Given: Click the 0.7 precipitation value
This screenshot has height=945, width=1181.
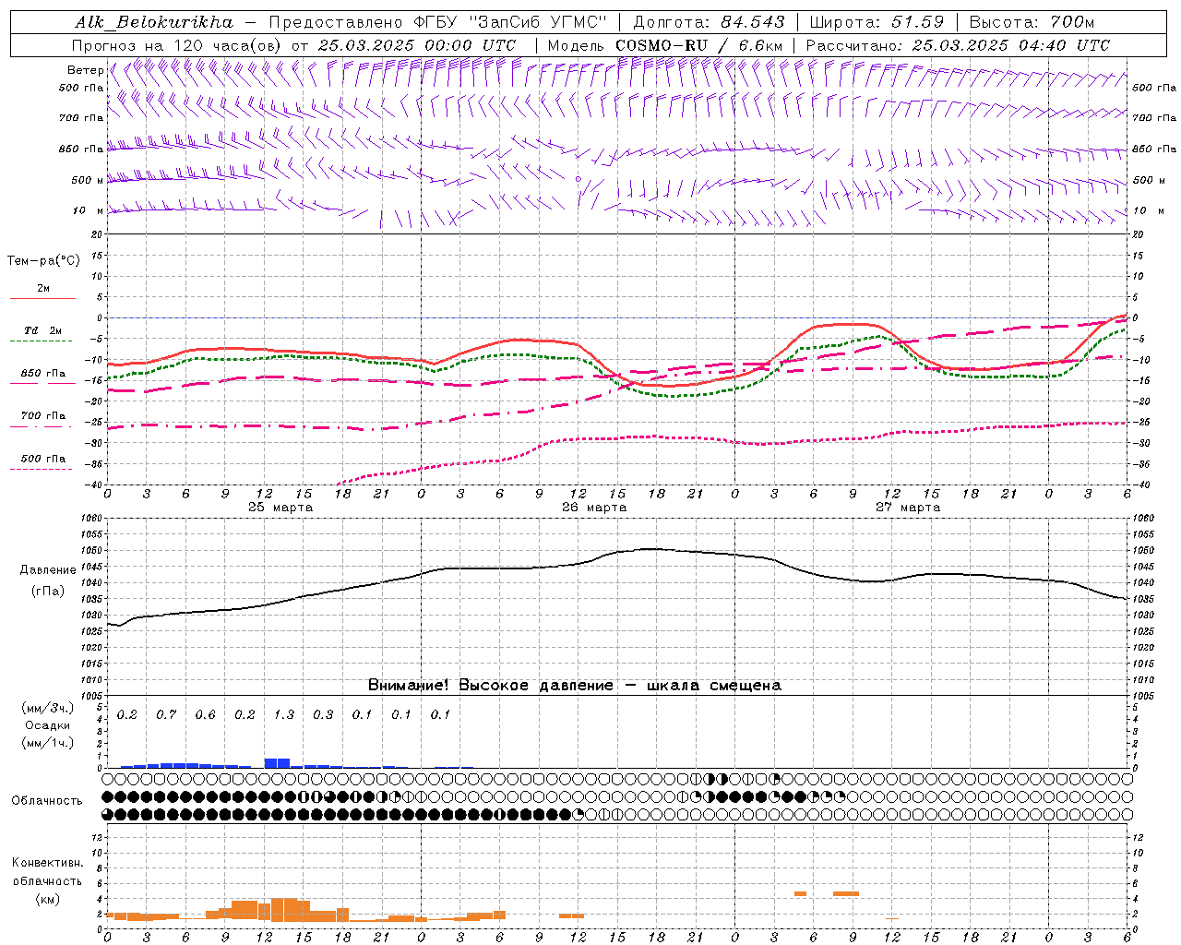Looking at the screenshot, I should 166,715.
